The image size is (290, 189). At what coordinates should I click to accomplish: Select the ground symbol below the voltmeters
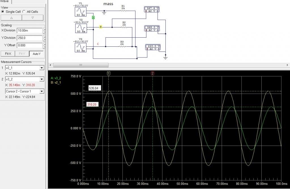[x=165, y=58]
